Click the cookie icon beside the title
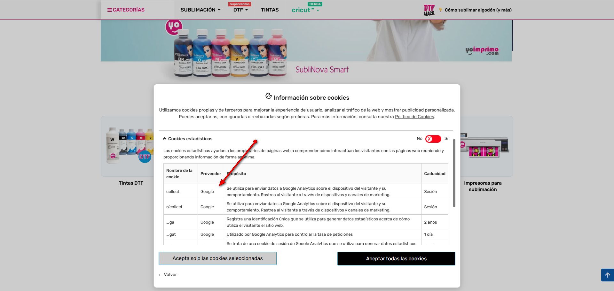Viewport: 614px width, 291px height. point(269,96)
